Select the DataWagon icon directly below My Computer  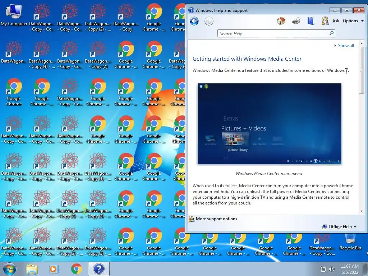[x=14, y=52]
